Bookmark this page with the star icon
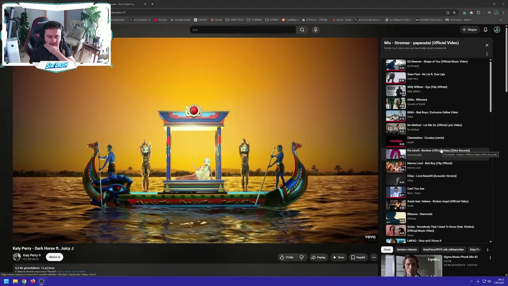 [454, 12]
